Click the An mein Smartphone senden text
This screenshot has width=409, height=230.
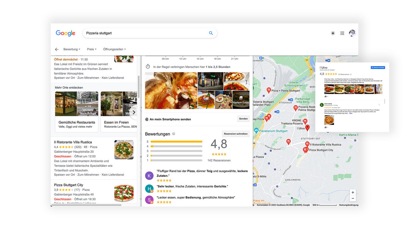170,119
